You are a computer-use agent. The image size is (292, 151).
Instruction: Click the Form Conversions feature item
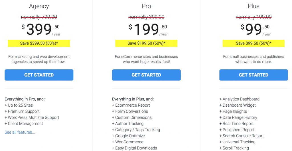130,111
